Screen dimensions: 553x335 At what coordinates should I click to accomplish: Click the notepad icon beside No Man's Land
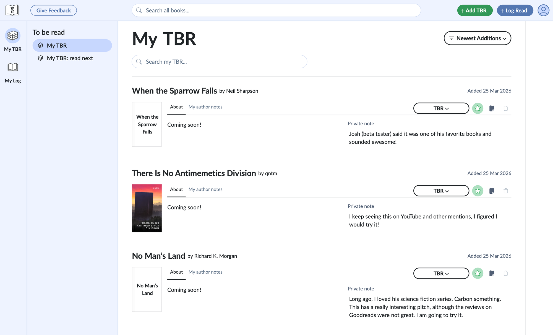[x=492, y=273]
